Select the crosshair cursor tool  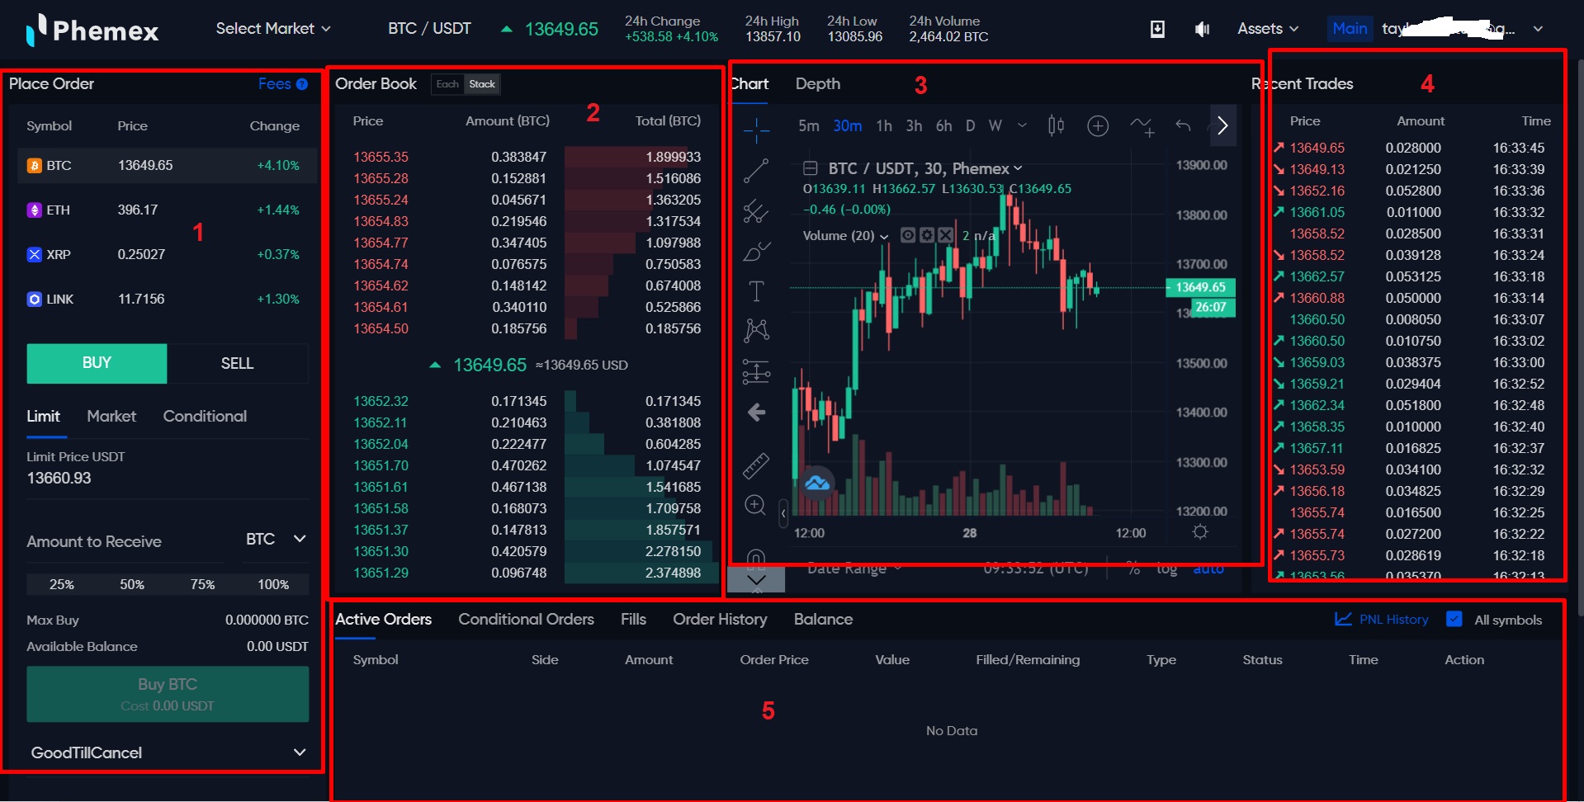point(756,130)
